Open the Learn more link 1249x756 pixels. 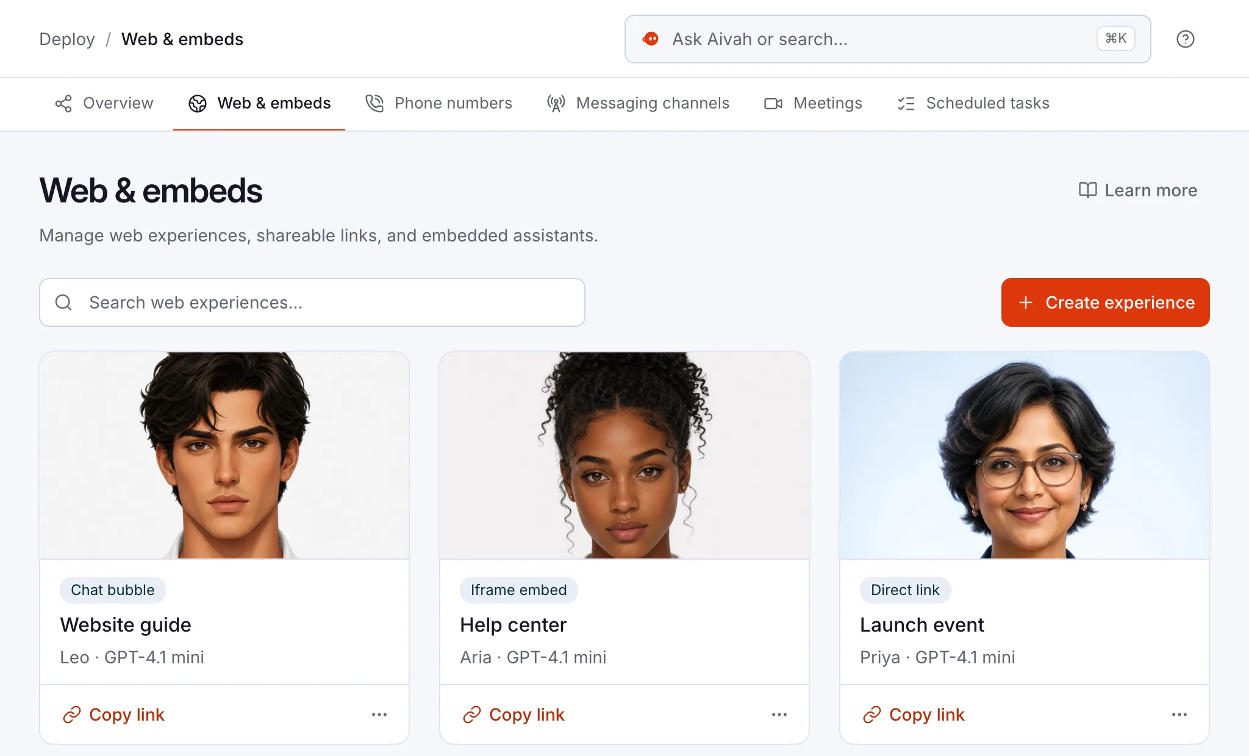[1138, 190]
